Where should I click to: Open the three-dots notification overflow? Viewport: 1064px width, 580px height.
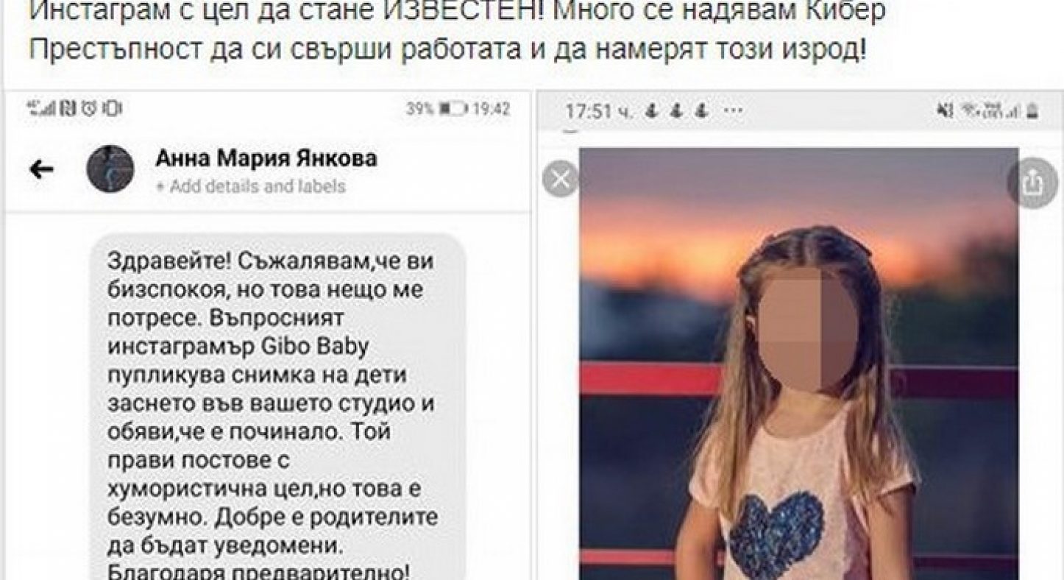click(x=734, y=110)
